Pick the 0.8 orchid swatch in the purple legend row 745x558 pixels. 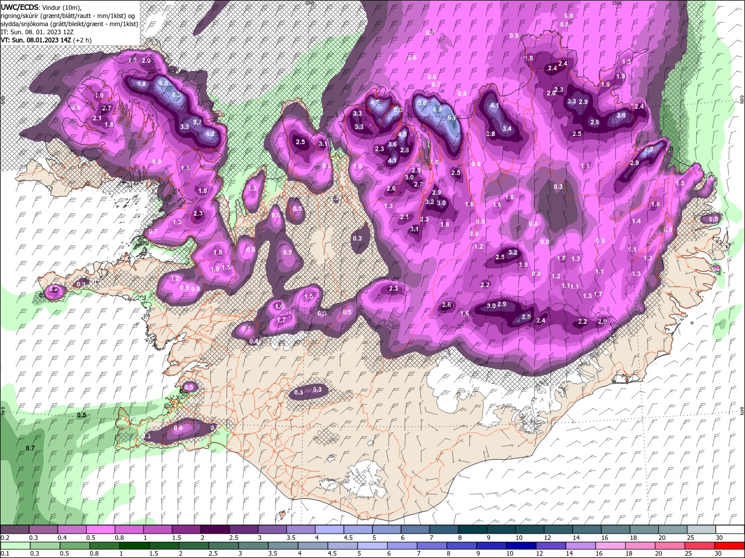point(129,530)
